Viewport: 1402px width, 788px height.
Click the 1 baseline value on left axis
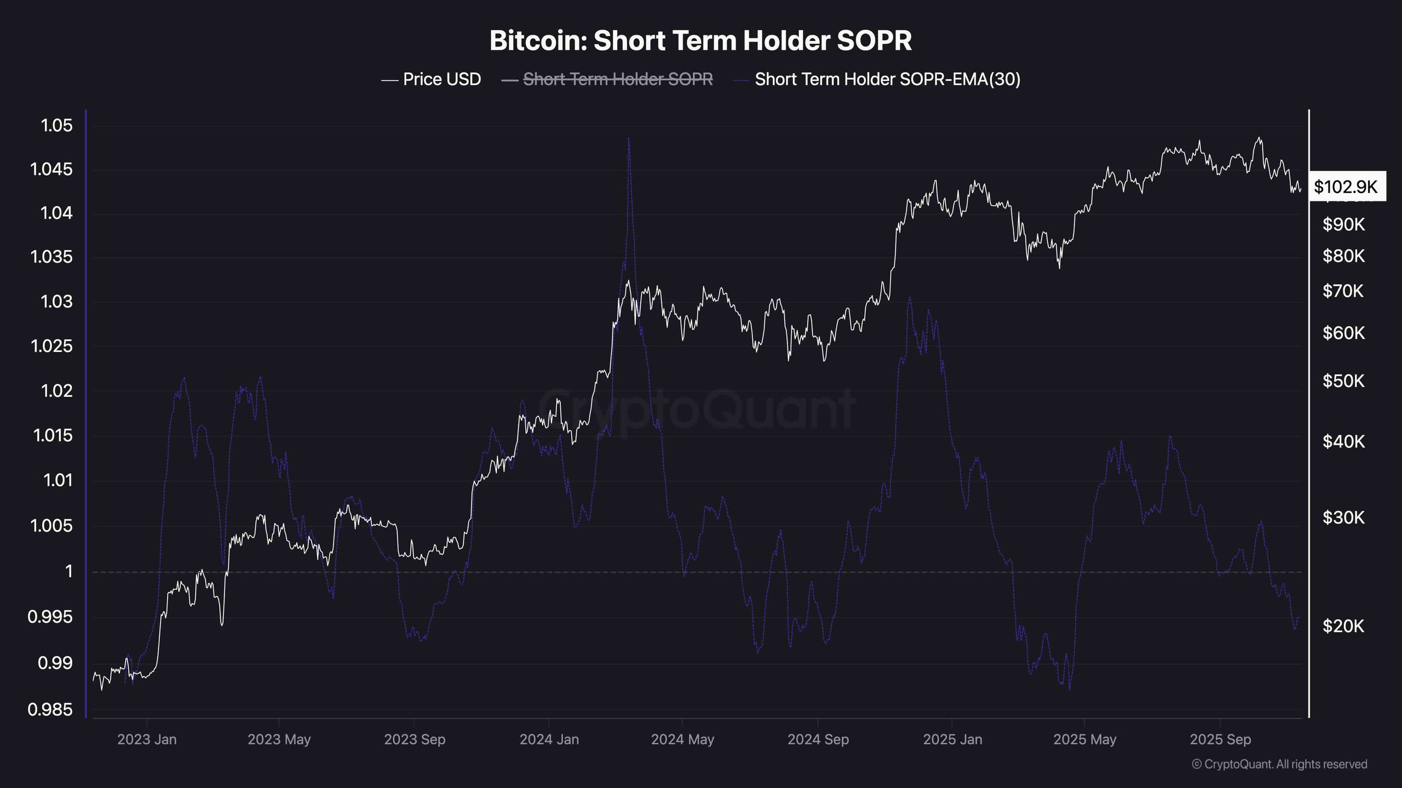click(x=68, y=571)
